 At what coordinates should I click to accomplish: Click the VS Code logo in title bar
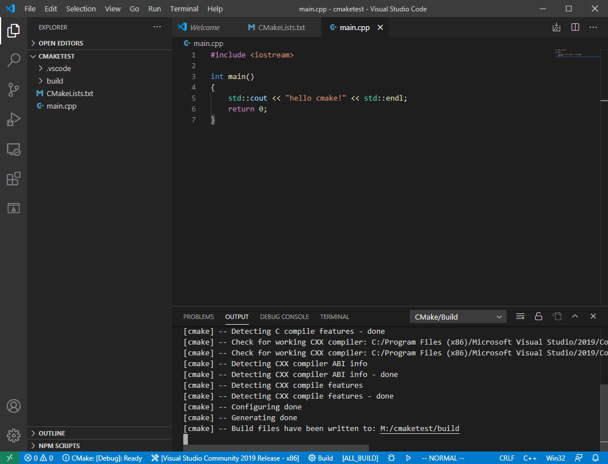(10, 9)
